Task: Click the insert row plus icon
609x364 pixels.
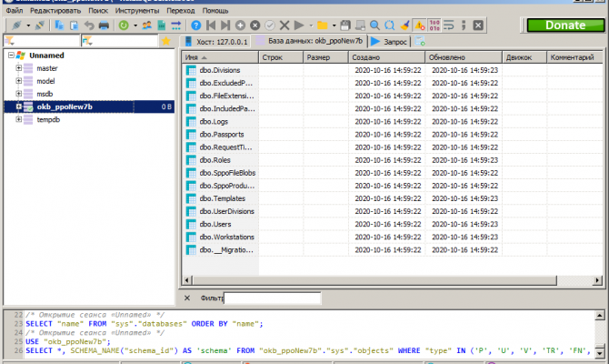Action: click(240, 25)
